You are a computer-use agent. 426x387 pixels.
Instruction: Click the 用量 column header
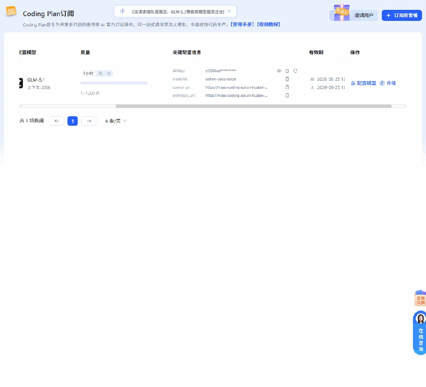pyautogui.click(x=85, y=52)
